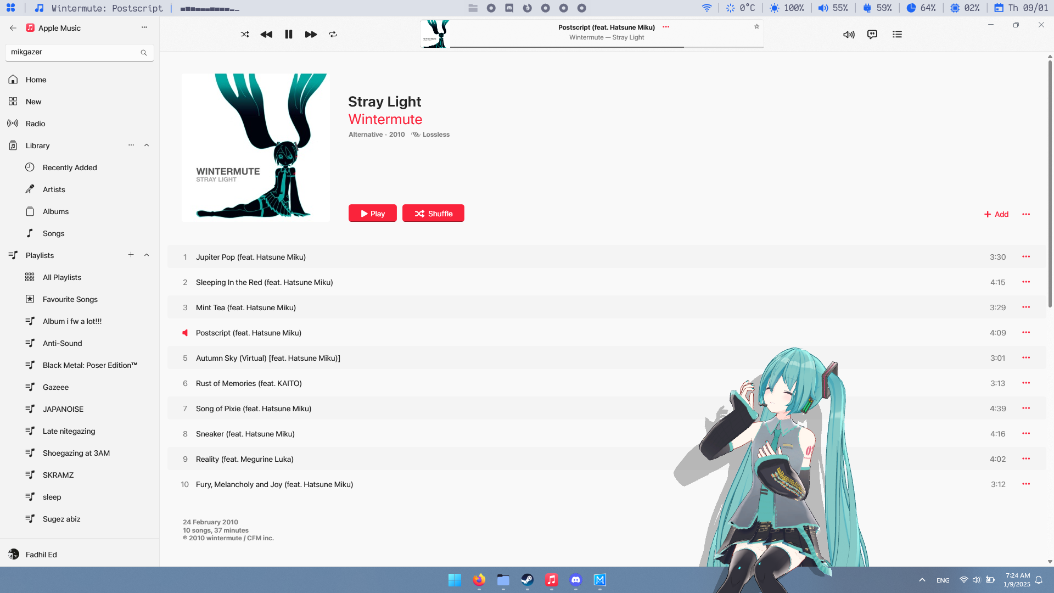The image size is (1054, 593).
Task: Collapse the Library section
Action: (147, 145)
